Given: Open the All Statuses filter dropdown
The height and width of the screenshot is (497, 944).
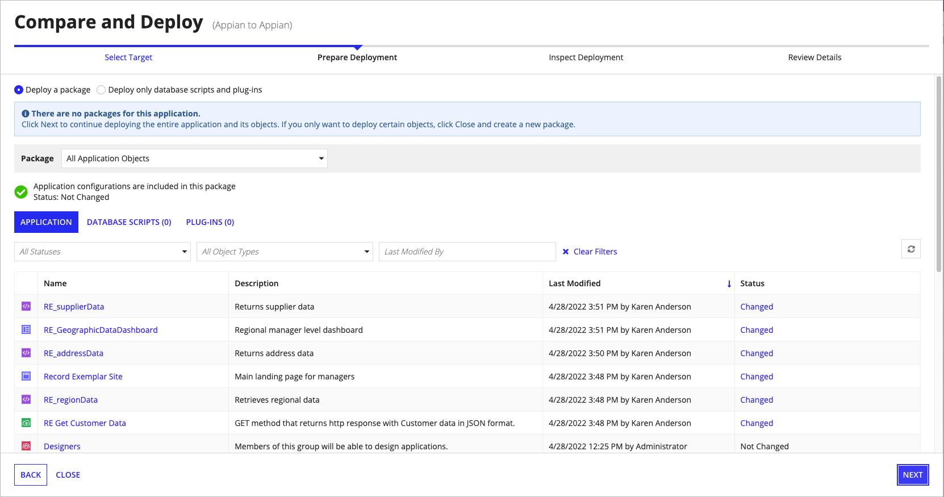Looking at the screenshot, I should 102,252.
